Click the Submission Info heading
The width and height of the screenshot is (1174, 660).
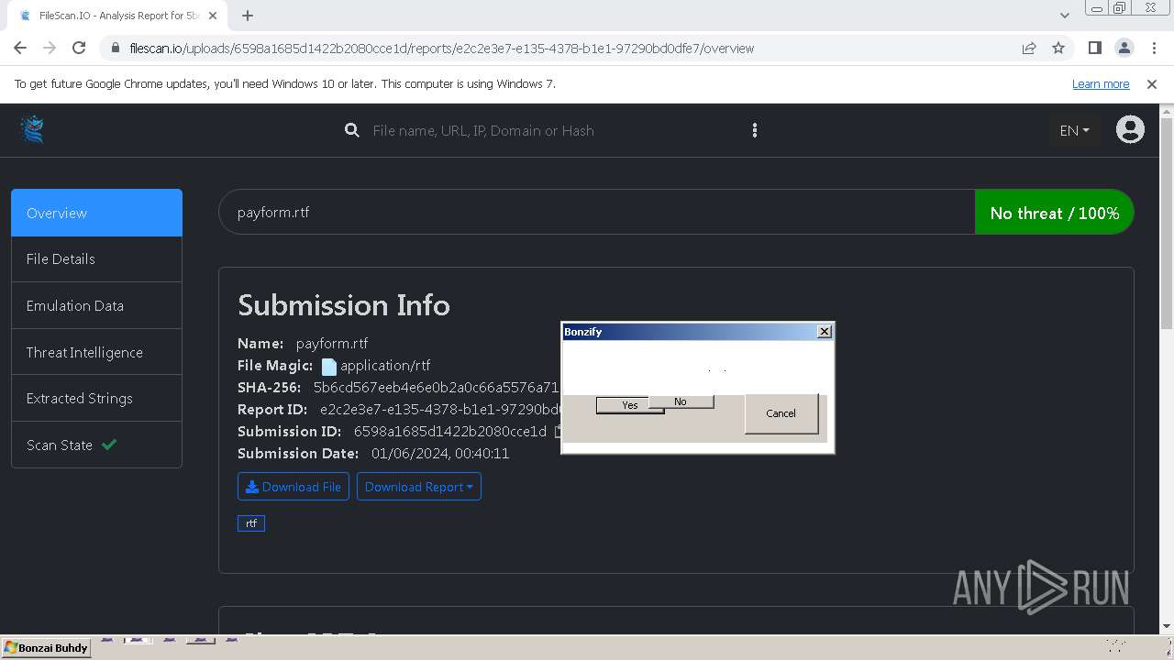pyautogui.click(x=344, y=305)
